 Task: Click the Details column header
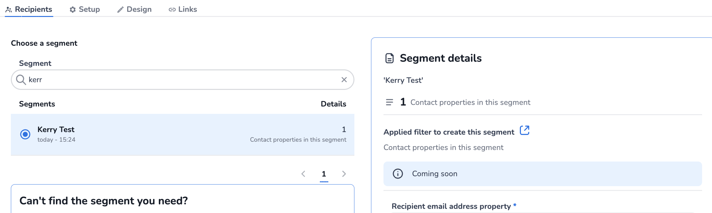click(x=333, y=104)
